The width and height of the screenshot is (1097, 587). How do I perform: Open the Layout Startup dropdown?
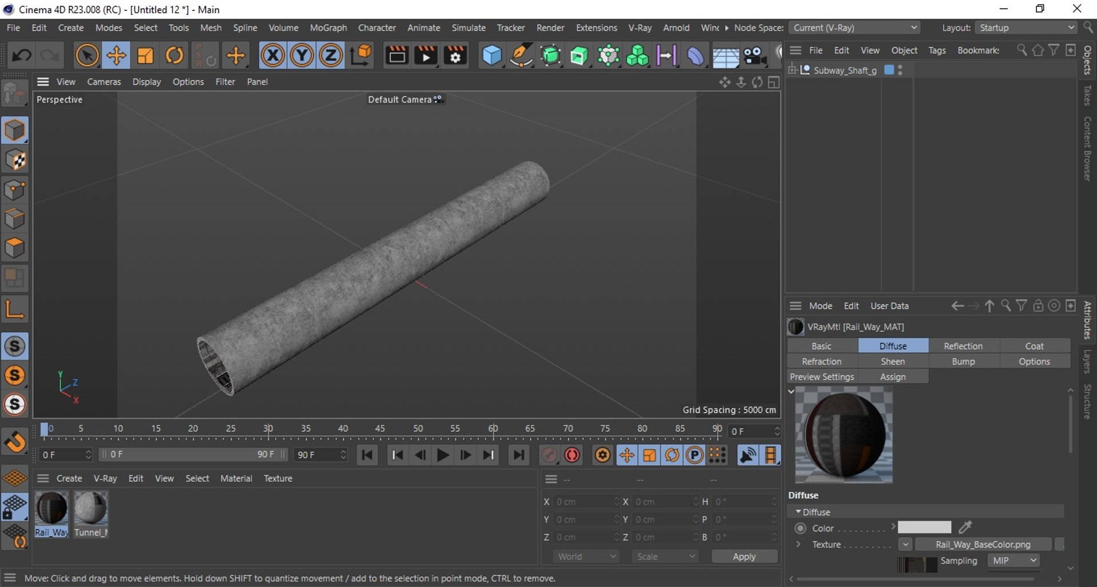click(1026, 27)
